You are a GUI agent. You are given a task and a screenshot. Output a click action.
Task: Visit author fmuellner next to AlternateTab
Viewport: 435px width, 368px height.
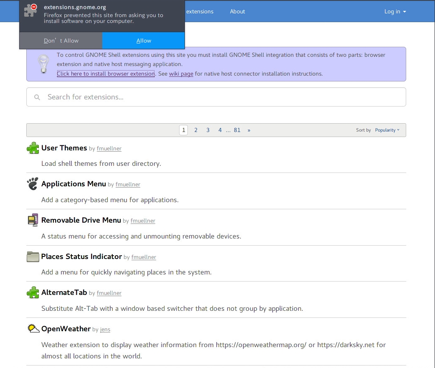109,293
